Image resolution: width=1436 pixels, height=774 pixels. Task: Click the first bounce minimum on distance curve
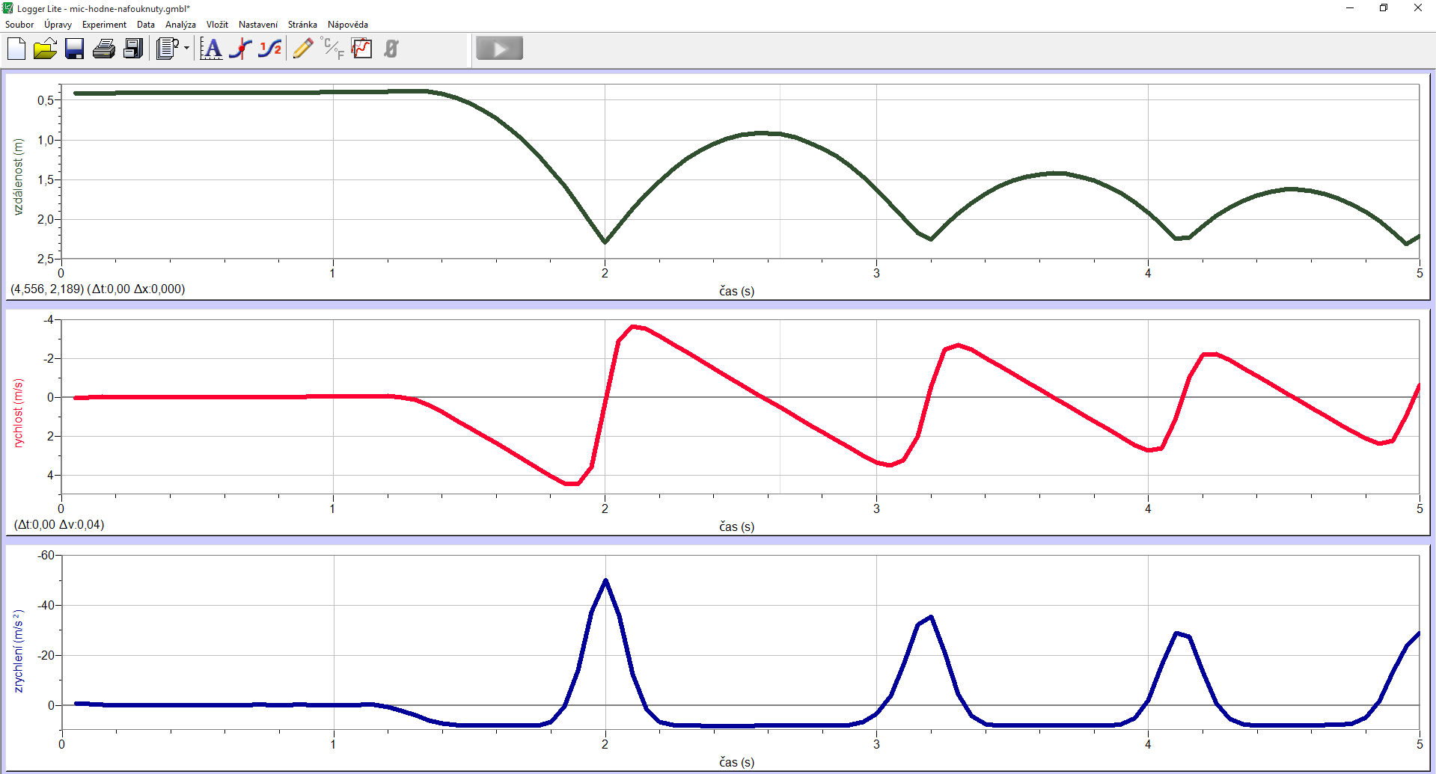tap(605, 242)
